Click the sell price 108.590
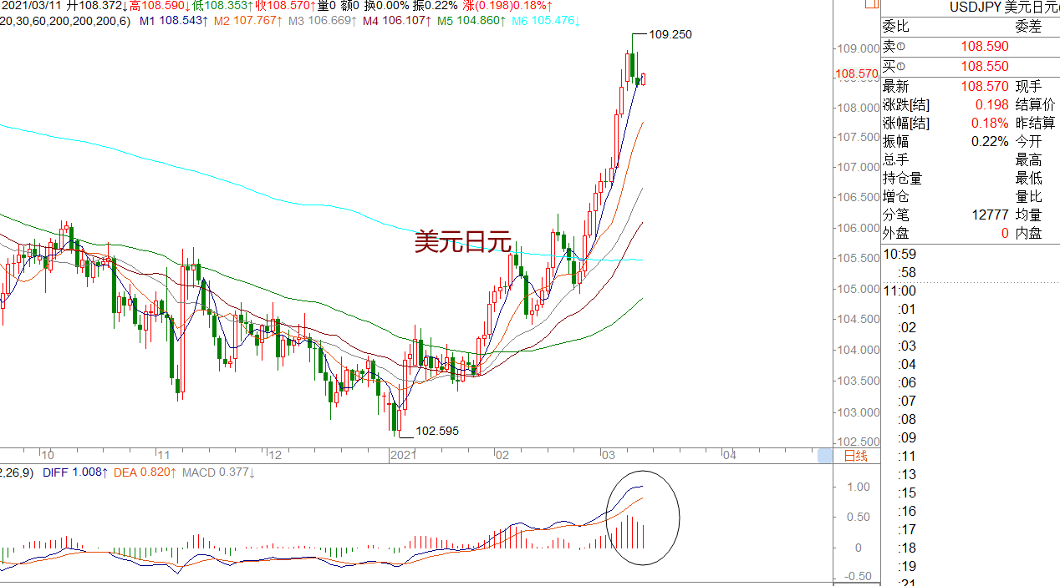This screenshot has height=586, width=1060. pos(984,47)
